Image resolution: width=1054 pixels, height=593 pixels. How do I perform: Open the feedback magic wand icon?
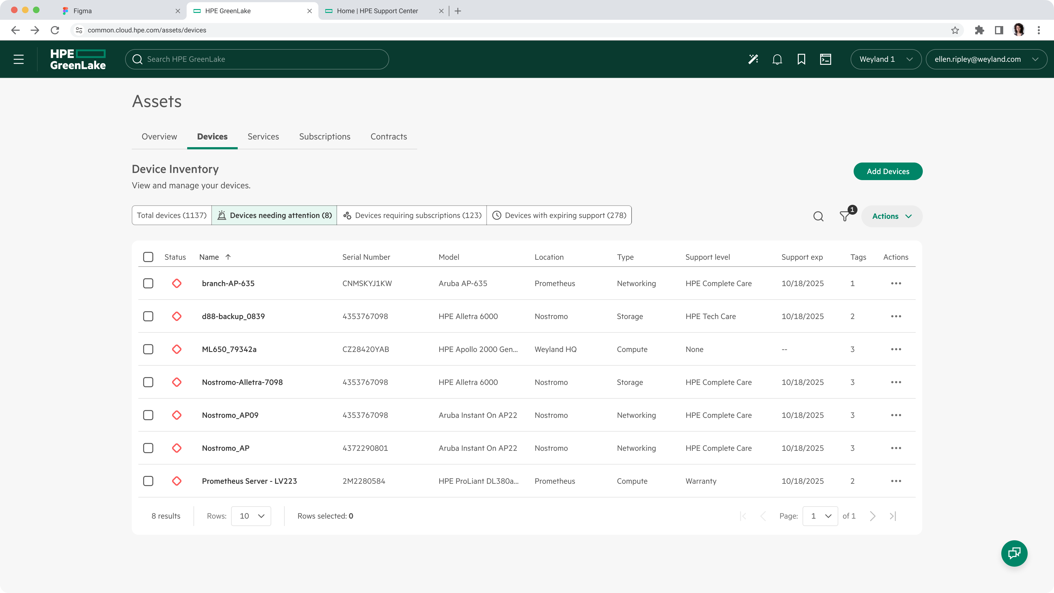[753, 59]
